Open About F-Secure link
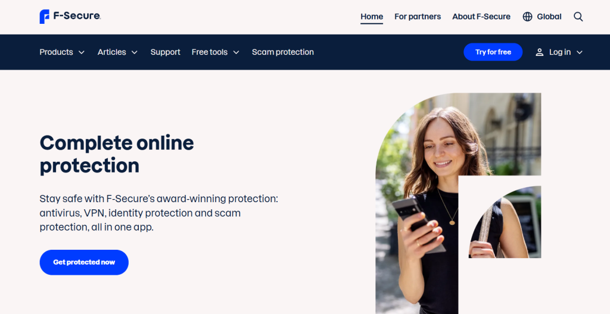The image size is (610, 314). coord(481,17)
